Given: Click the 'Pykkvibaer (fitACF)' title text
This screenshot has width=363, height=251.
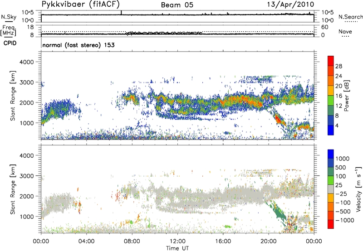Looking at the screenshot, I should (x=80, y=5).
